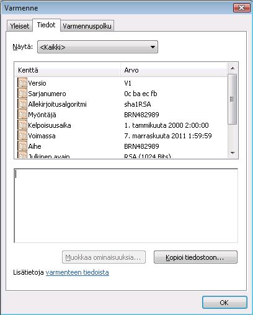Viewport: 253px width, 315px height.
Task: Select the Aihe field icon
Action: coord(22,146)
